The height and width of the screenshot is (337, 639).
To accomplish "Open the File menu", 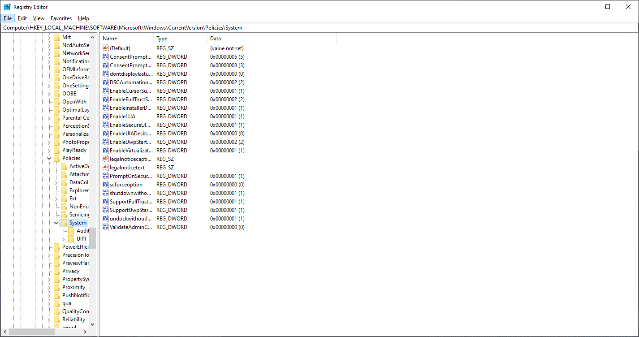I will click(8, 18).
